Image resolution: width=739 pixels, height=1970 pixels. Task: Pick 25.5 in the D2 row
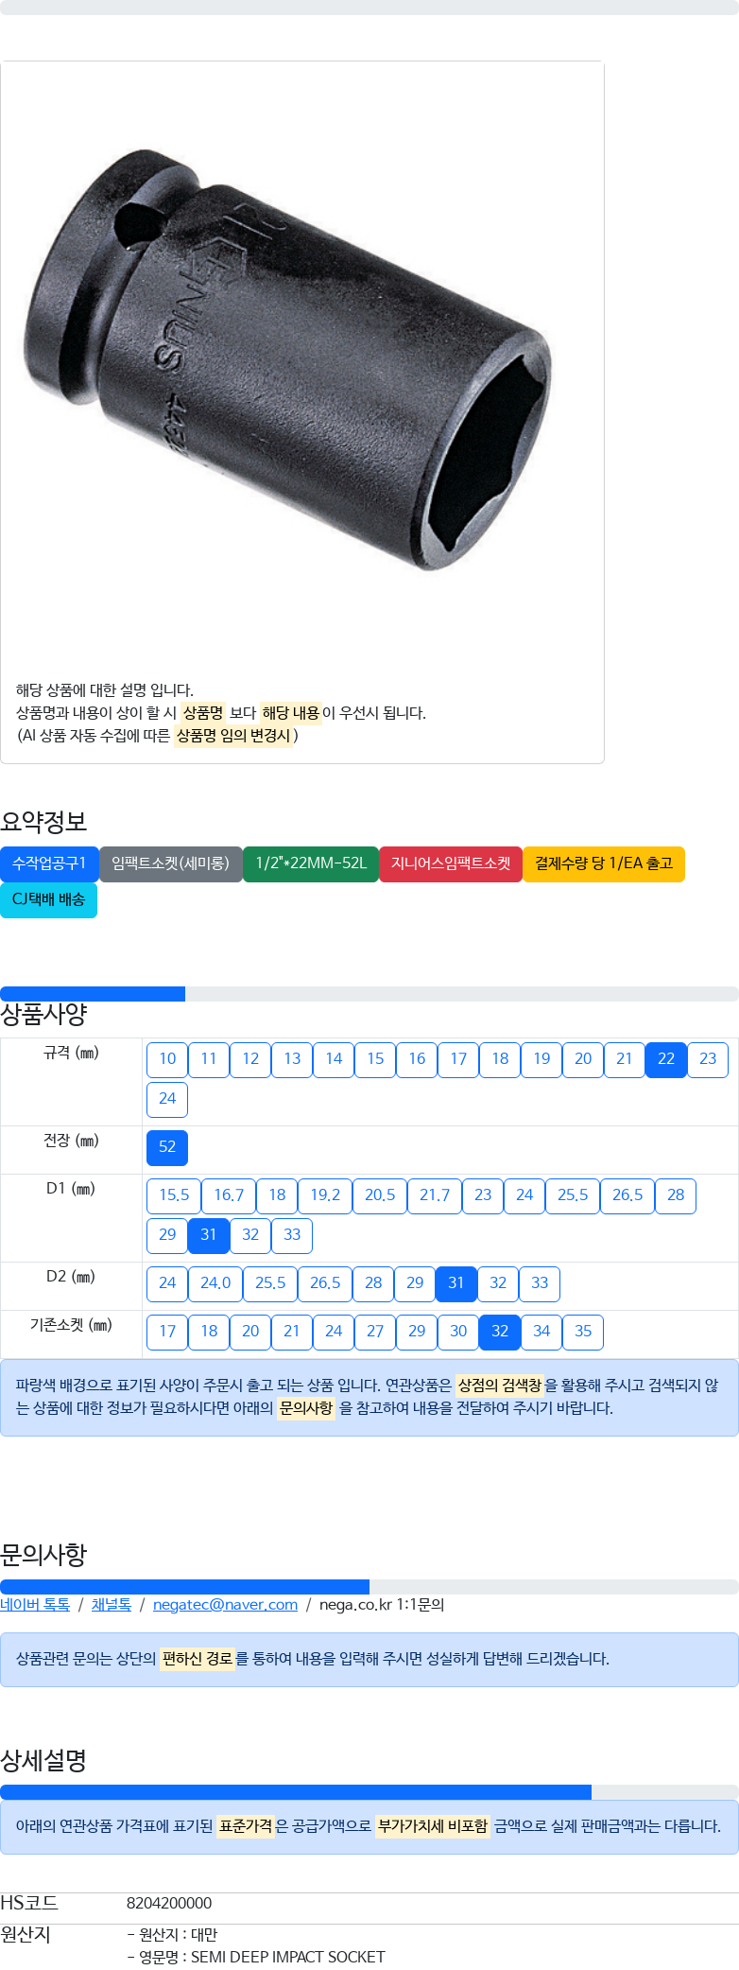pos(270,1283)
